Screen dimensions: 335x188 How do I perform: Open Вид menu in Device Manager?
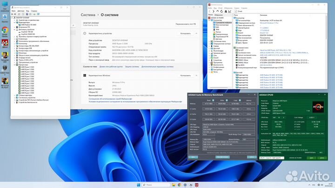(27, 11)
